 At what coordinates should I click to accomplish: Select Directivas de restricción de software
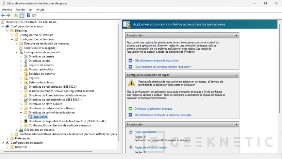click(51, 108)
